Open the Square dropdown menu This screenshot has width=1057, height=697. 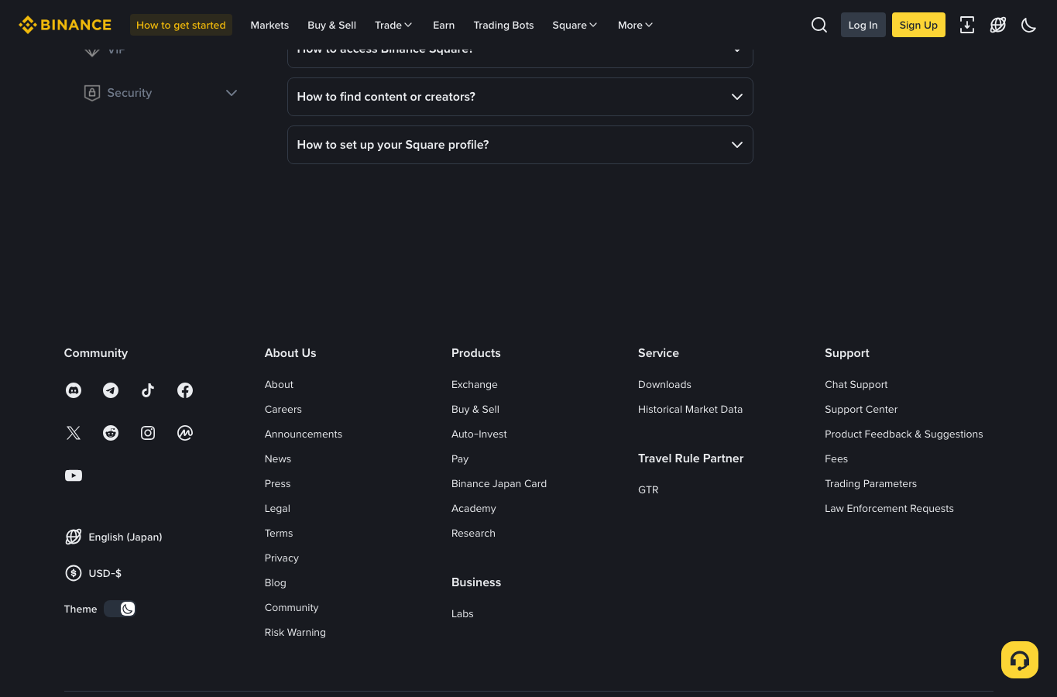[x=575, y=25]
